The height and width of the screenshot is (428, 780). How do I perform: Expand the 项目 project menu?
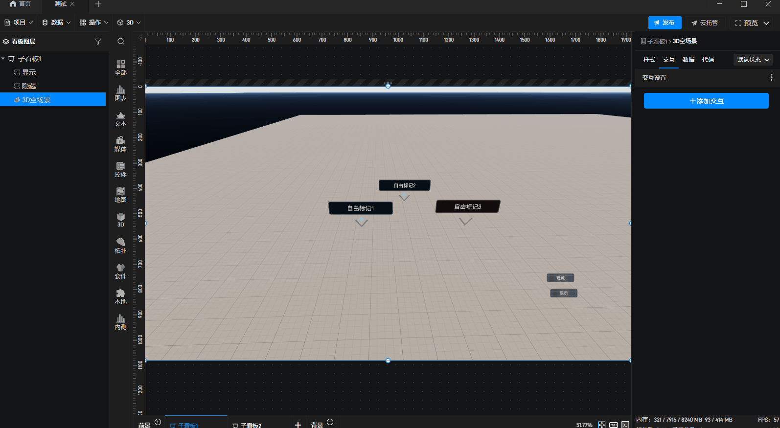pos(19,23)
